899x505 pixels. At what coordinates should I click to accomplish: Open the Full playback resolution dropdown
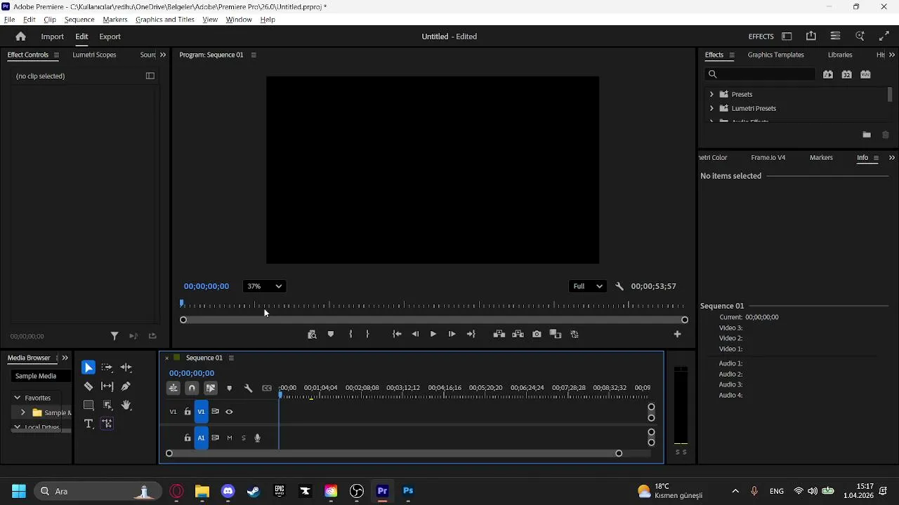(587, 286)
